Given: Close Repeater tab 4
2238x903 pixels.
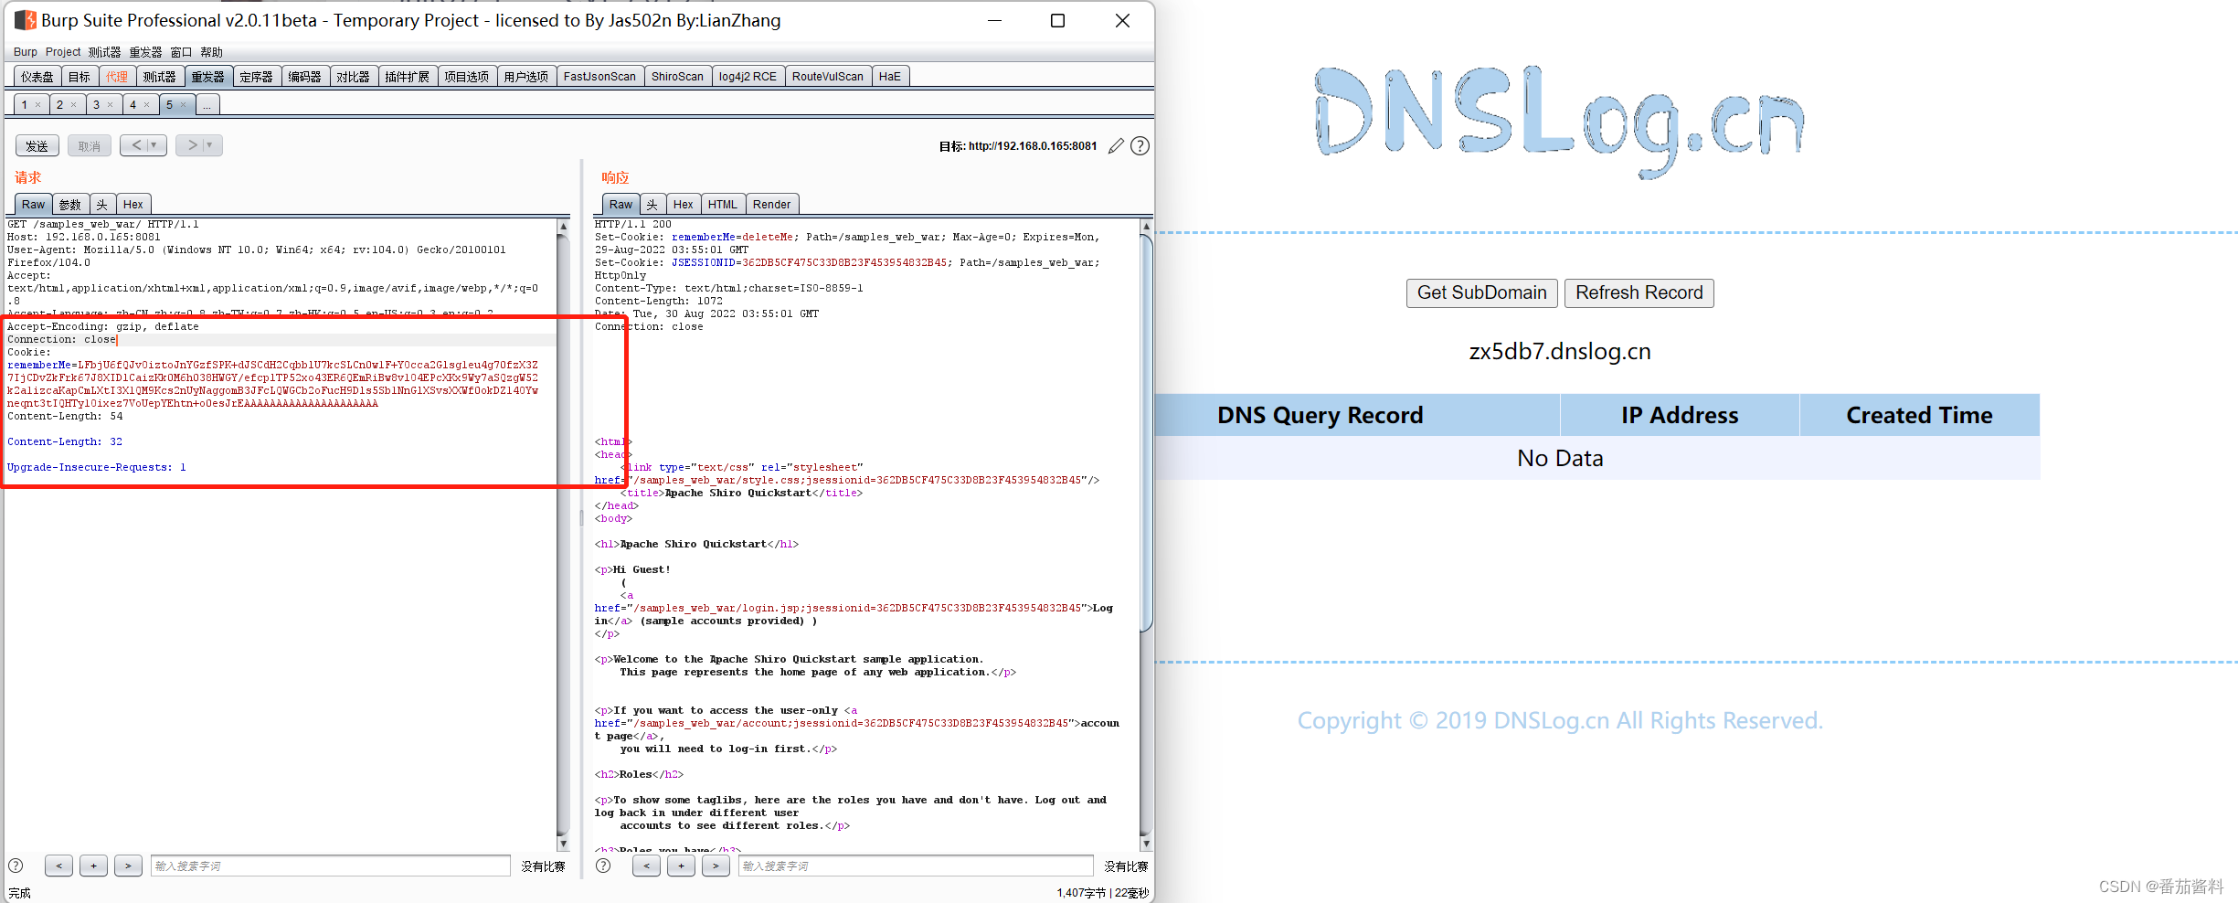Looking at the screenshot, I should click(146, 105).
